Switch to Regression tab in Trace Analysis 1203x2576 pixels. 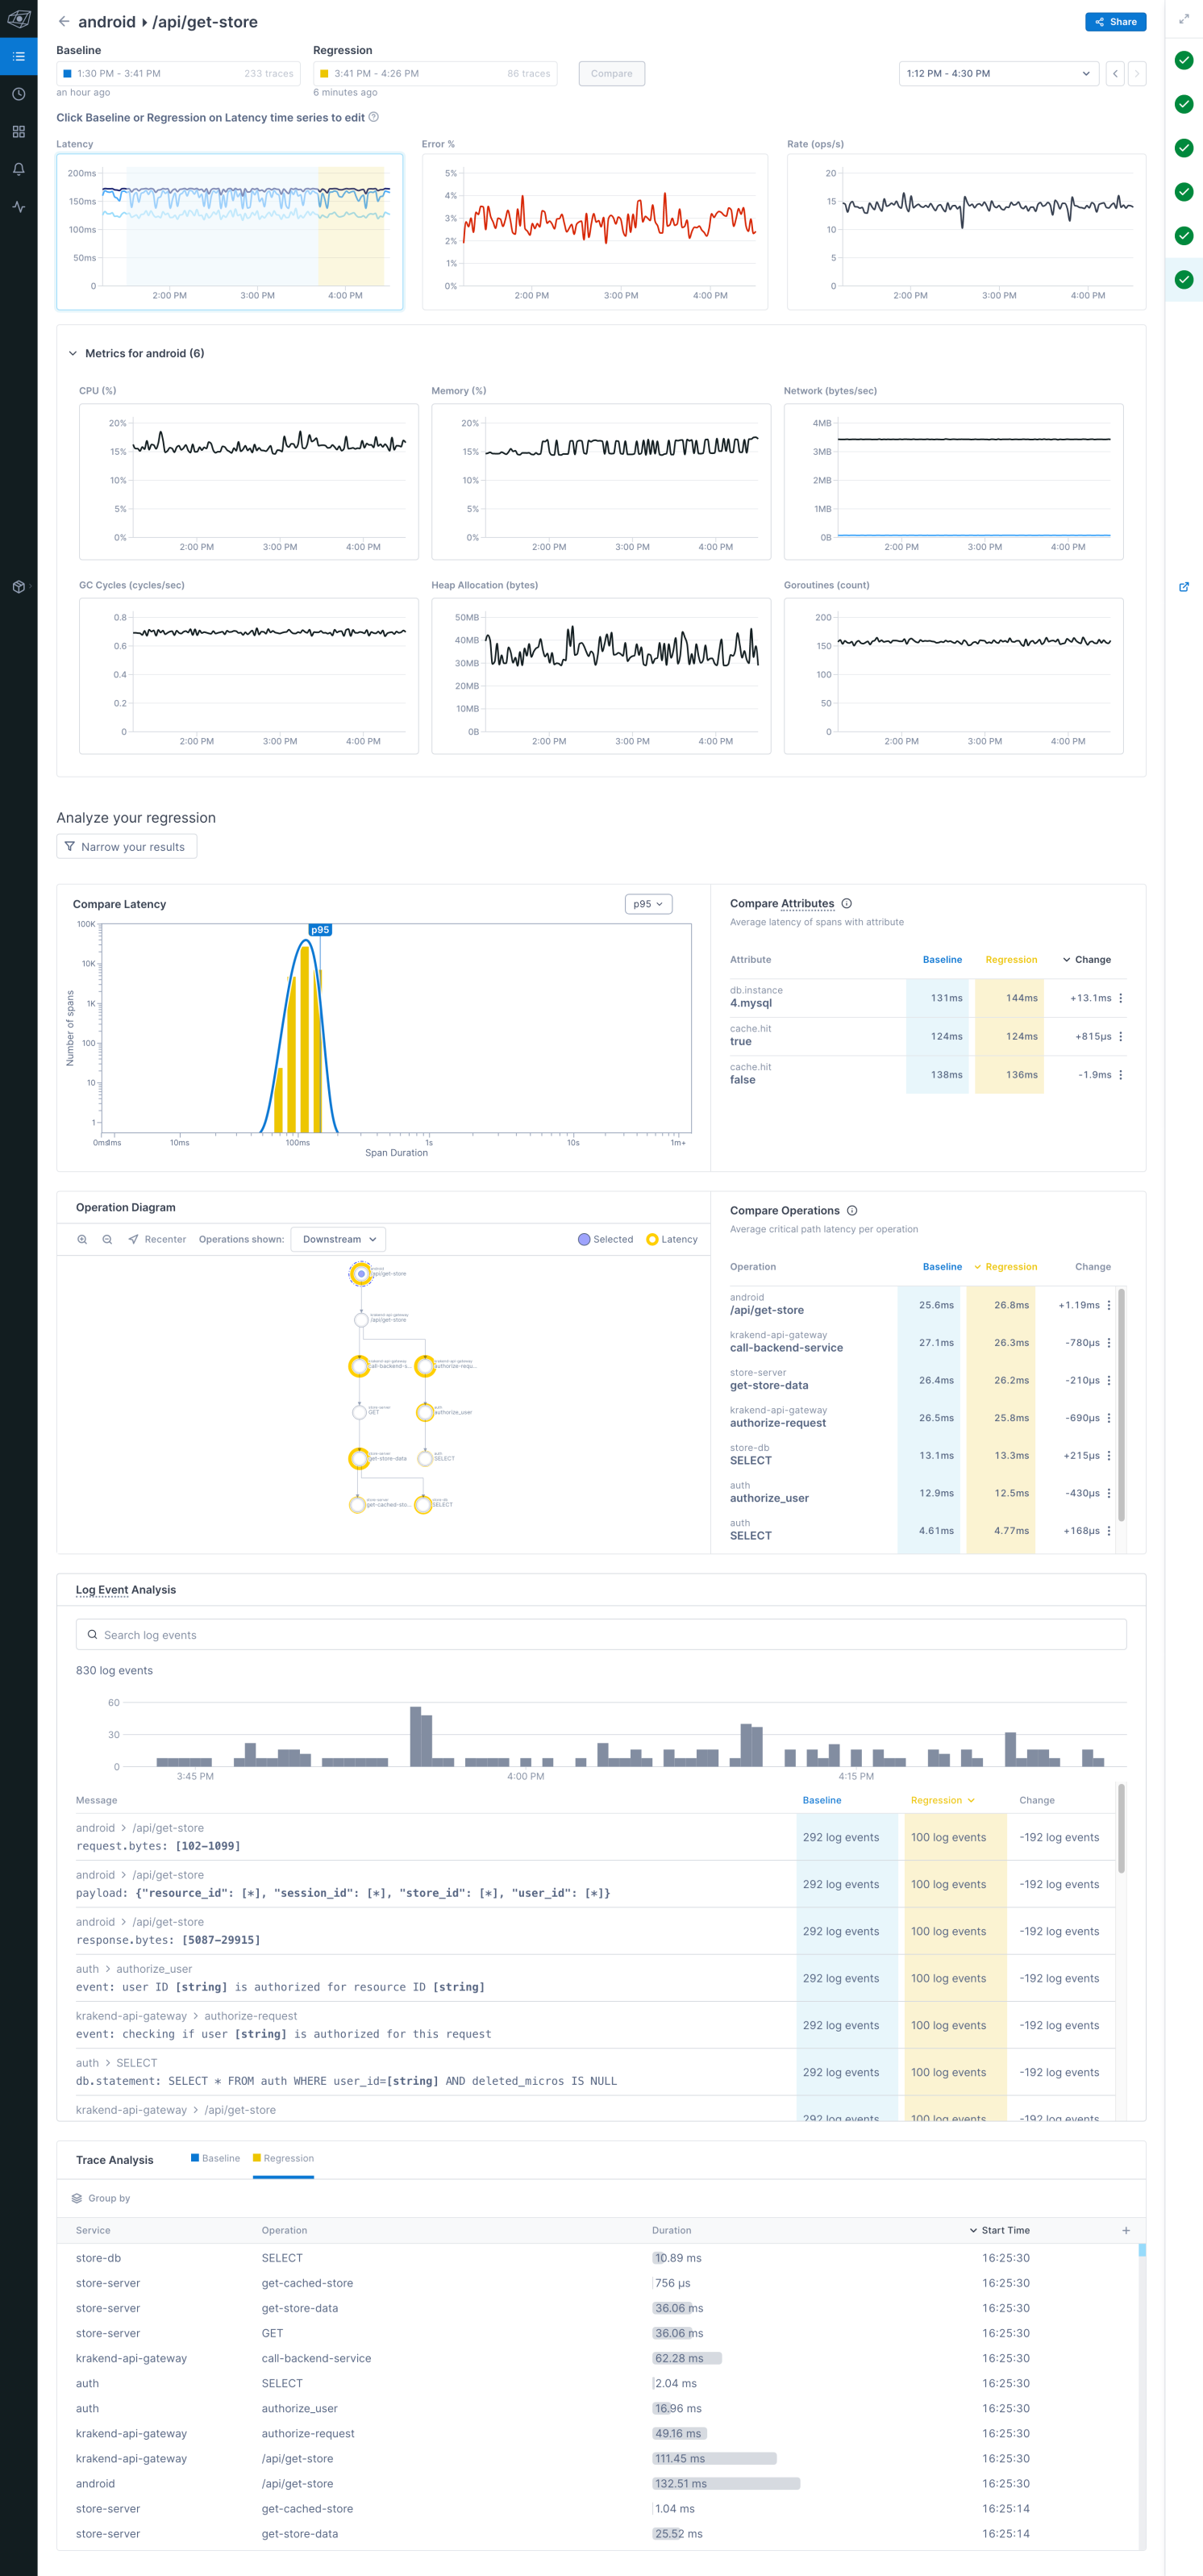[x=283, y=2158]
